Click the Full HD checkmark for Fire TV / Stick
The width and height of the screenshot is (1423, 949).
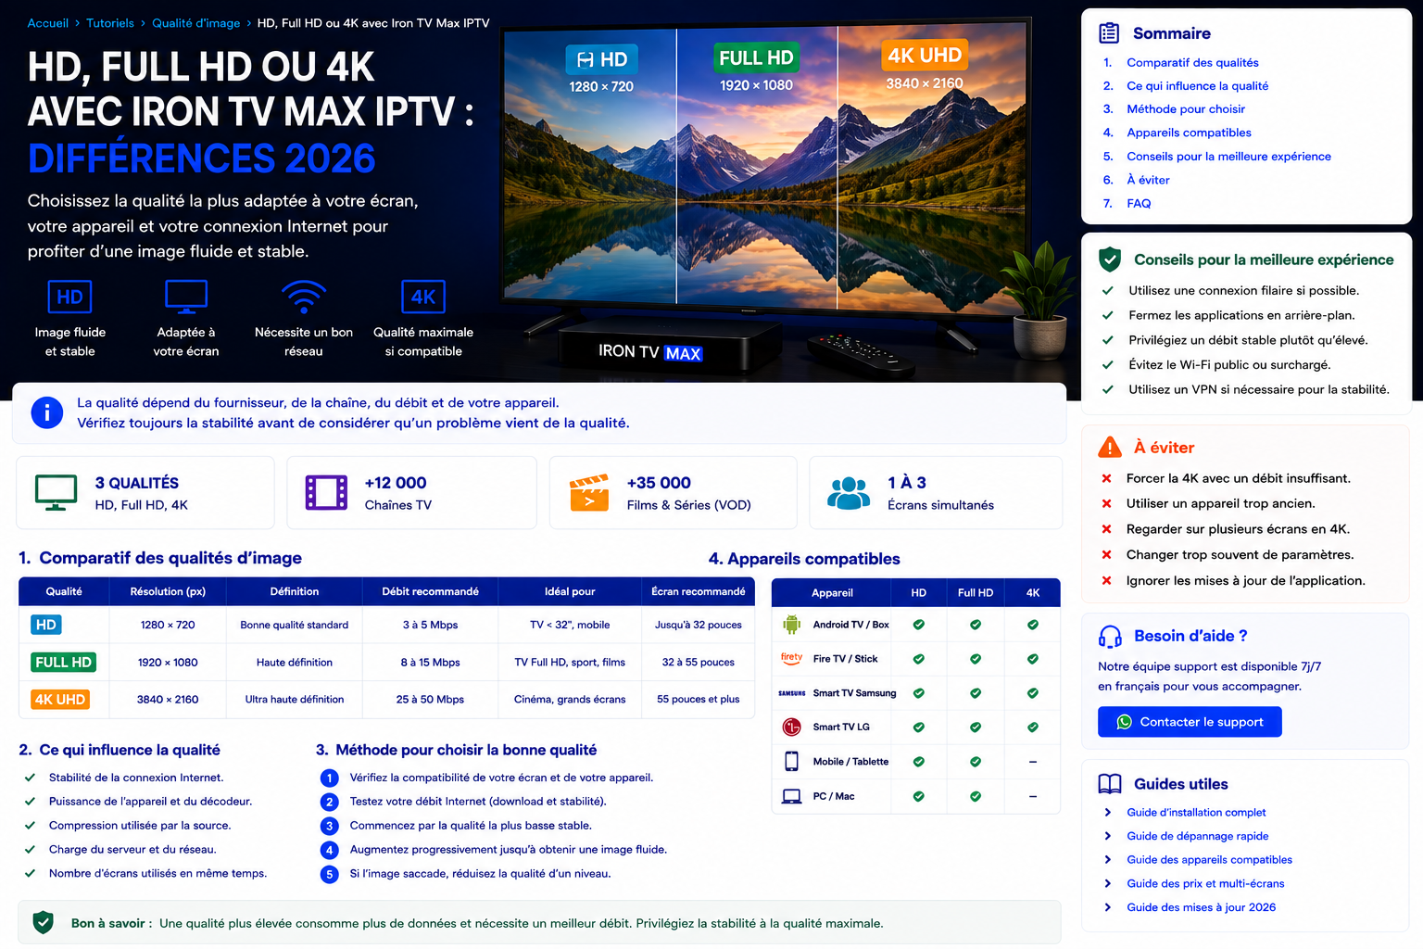point(976,659)
